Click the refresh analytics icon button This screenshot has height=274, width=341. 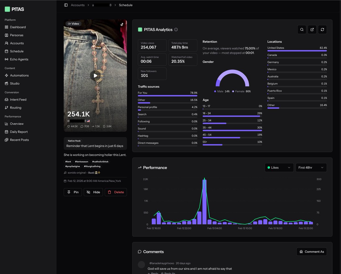322,30
